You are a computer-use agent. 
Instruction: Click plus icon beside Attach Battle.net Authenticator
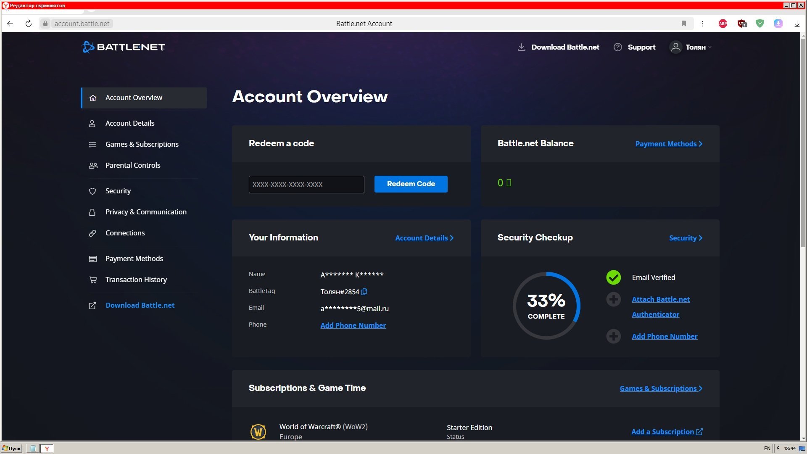tap(613, 299)
